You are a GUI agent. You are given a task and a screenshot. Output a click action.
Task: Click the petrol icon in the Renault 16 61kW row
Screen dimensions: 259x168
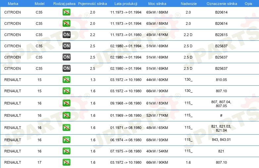pos(66,103)
